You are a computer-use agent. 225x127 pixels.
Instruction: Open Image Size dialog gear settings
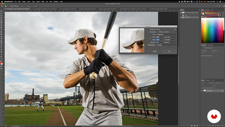(x=175, y=29)
